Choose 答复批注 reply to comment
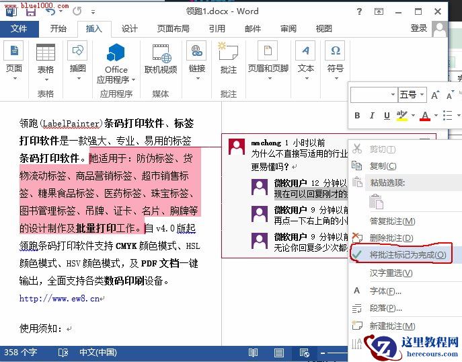The image size is (462, 362). (392, 221)
